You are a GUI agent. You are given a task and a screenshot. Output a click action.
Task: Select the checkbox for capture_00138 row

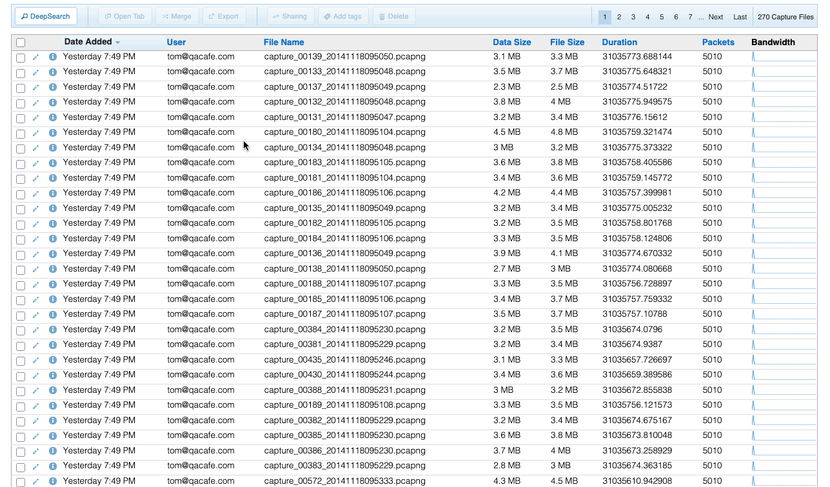(21, 270)
